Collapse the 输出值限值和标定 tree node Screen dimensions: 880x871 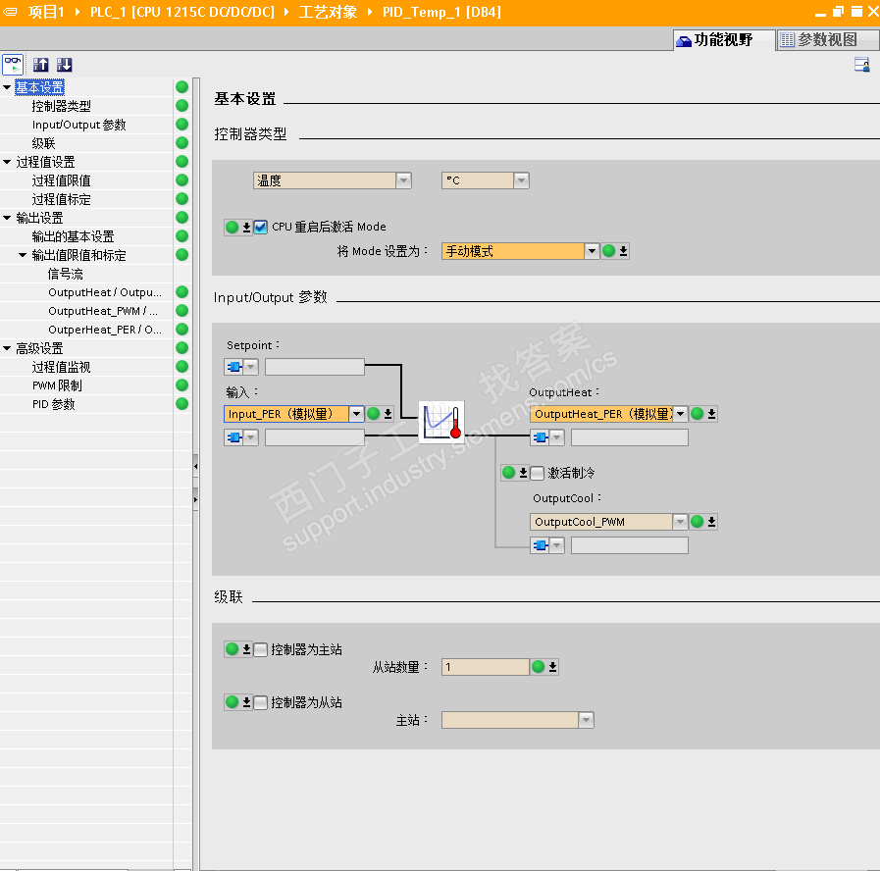point(23,255)
